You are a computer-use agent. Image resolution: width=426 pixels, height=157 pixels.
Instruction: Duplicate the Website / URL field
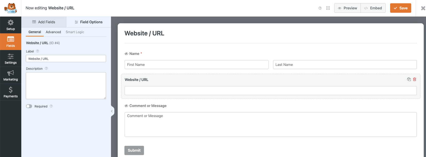[409, 79]
